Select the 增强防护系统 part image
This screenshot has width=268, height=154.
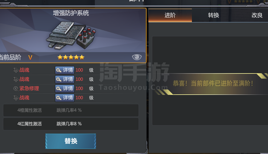[71, 36]
